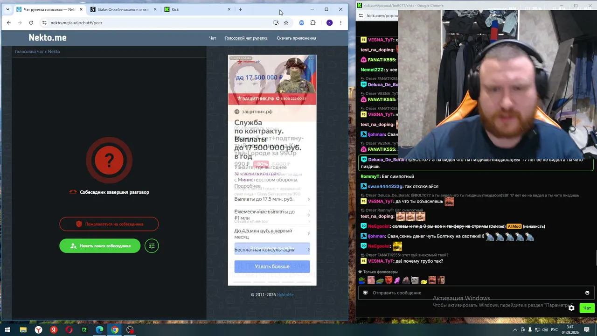Go back in the browser
597x336 pixels.
[x=8, y=22]
